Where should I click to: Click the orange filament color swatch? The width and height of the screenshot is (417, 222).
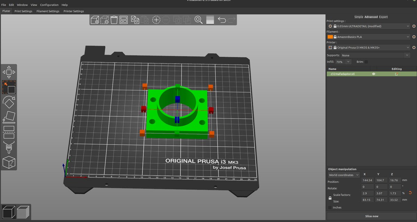pyautogui.click(x=330, y=37)
